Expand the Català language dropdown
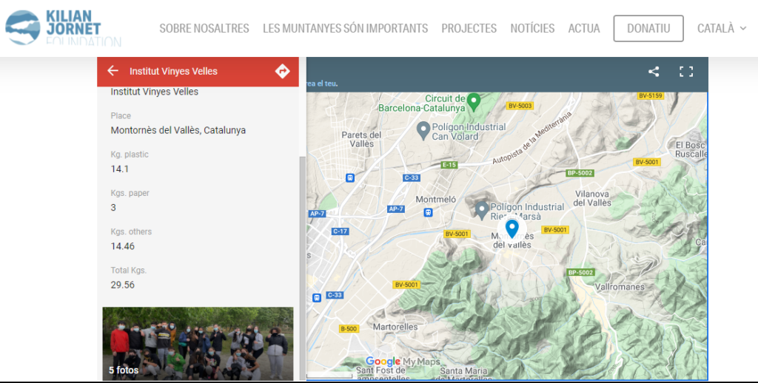The image size is (758, 383). point(722,28)
